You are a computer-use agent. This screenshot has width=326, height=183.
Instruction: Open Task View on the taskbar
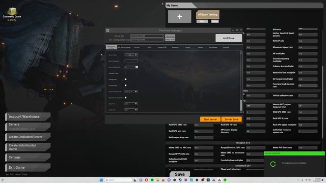(135, 180)
